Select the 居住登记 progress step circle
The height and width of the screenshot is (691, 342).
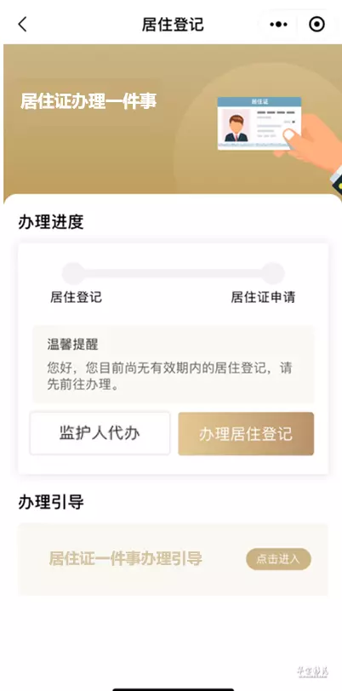click(x=73, y=273)
